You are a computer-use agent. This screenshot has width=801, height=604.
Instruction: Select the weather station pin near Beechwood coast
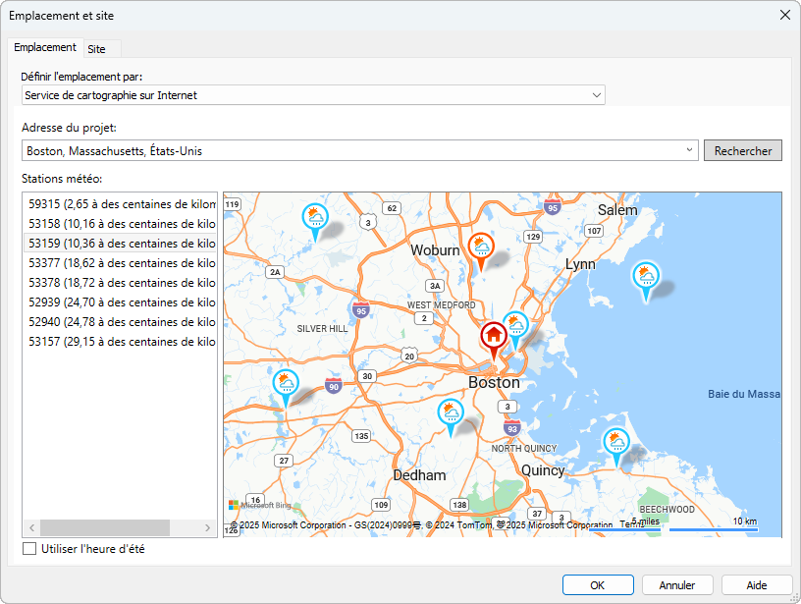(x=616, y=447)
